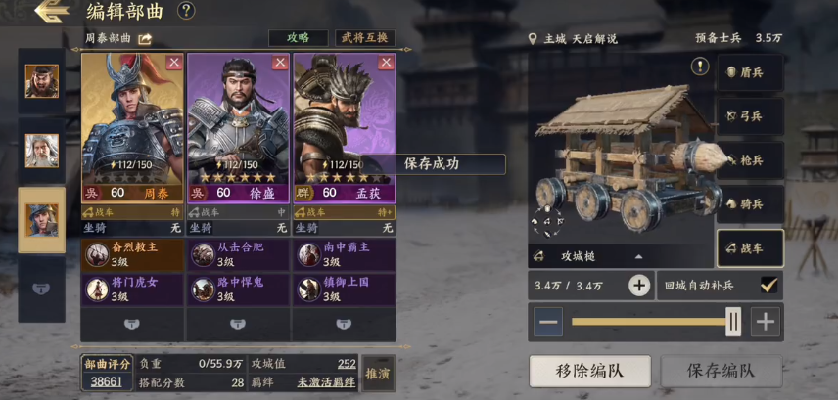This screenshot has height=400, width=838.
Task: Open the help question mark icon
Action: (186, 10)
